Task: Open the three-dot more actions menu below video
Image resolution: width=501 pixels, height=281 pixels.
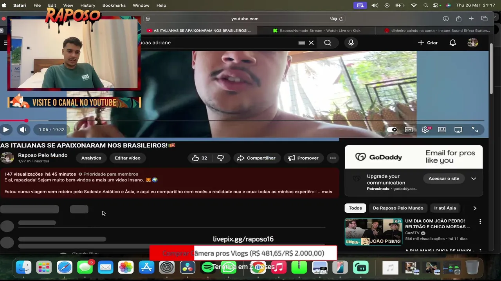Action: point(333,158)
